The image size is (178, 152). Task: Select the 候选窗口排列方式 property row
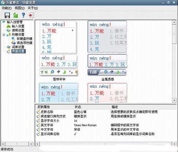(x=106, y=116)
